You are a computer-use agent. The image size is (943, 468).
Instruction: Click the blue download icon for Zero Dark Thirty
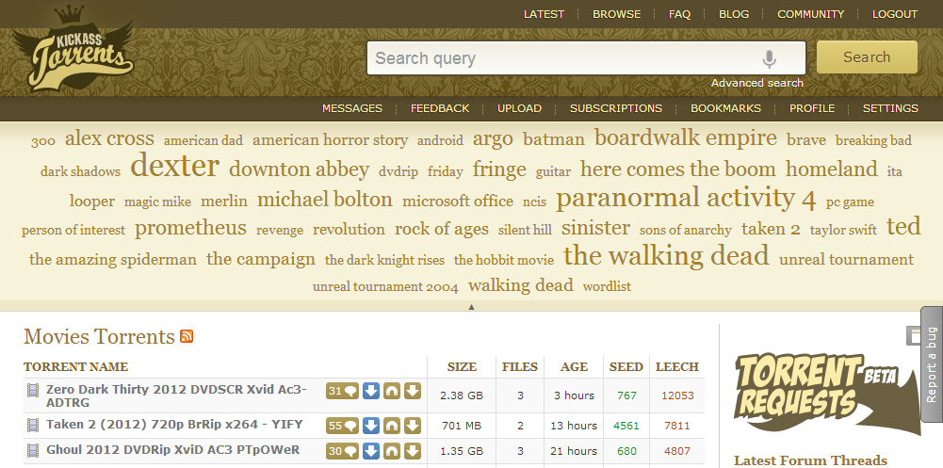point(371,391)
